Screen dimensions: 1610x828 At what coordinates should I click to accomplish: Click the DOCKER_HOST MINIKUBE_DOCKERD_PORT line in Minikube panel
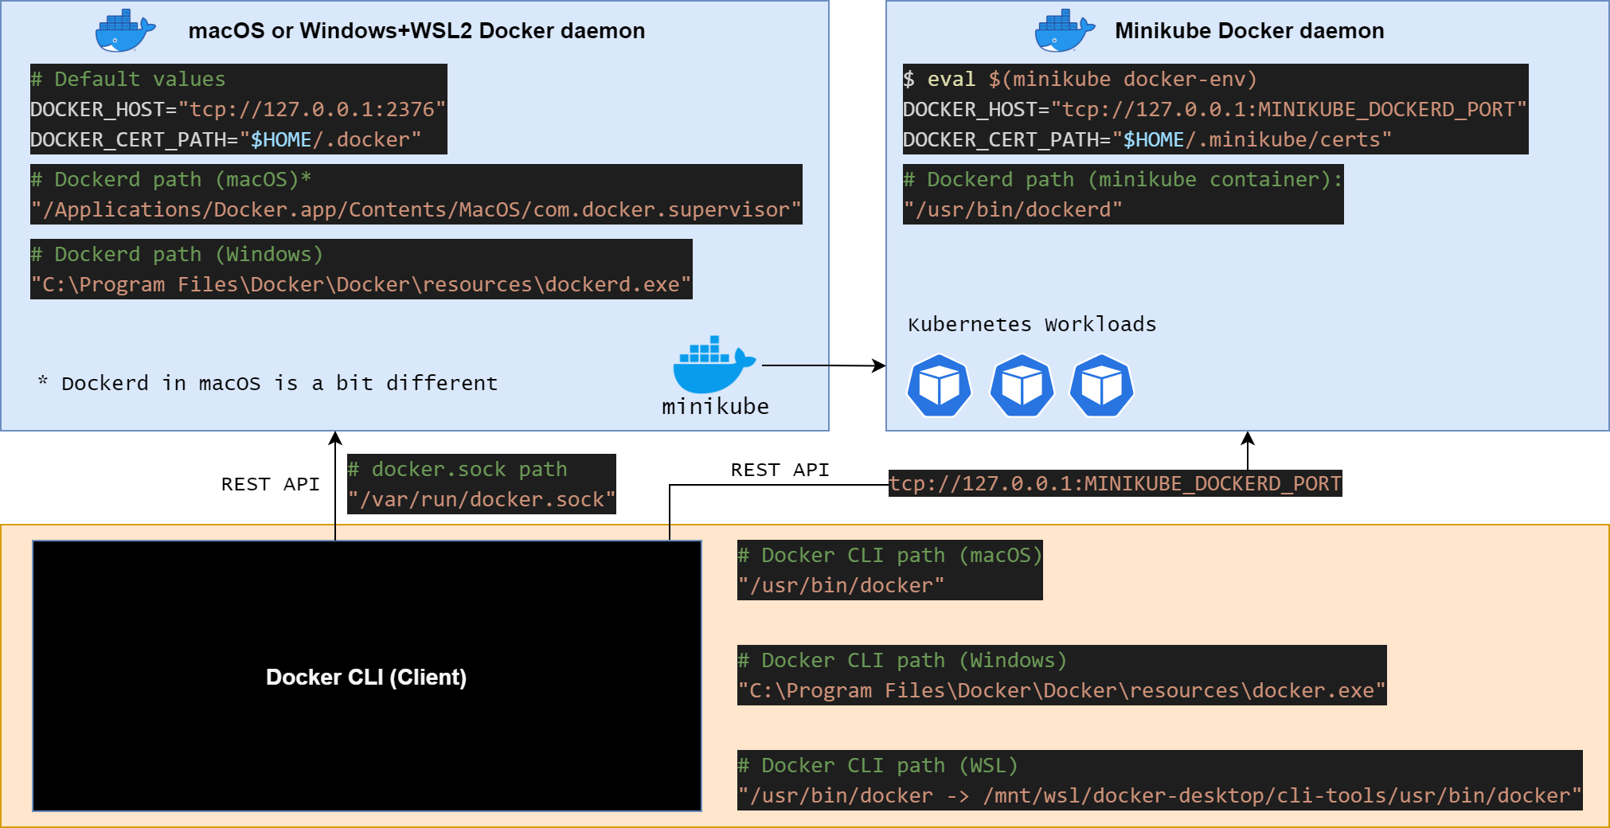tap(1215, 109)
